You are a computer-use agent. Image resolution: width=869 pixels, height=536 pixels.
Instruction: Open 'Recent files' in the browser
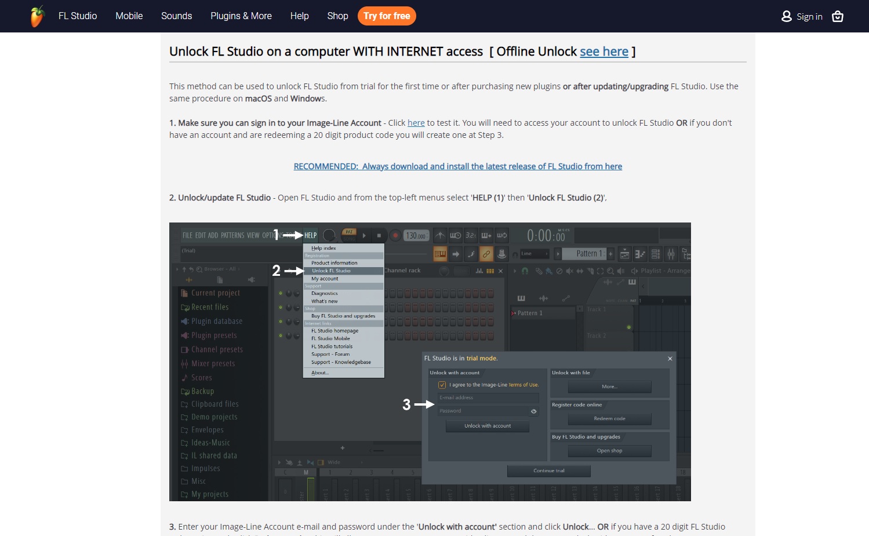[x=205, y=307]
